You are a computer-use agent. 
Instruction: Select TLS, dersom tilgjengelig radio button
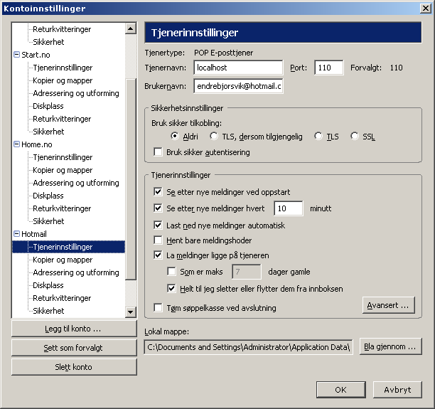214,137
